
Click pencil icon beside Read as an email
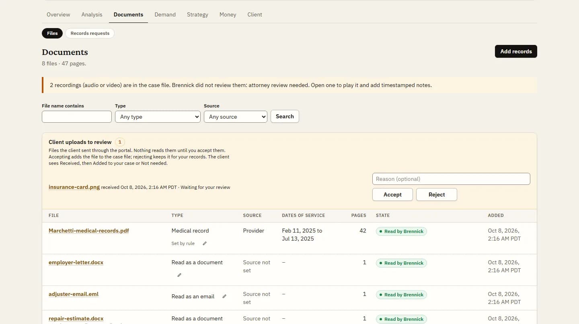click(224, 296)
